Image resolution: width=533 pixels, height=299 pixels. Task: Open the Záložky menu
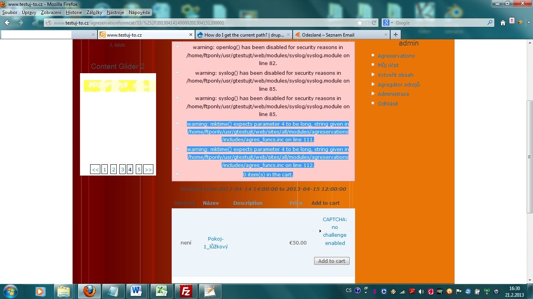pos(94,12)
